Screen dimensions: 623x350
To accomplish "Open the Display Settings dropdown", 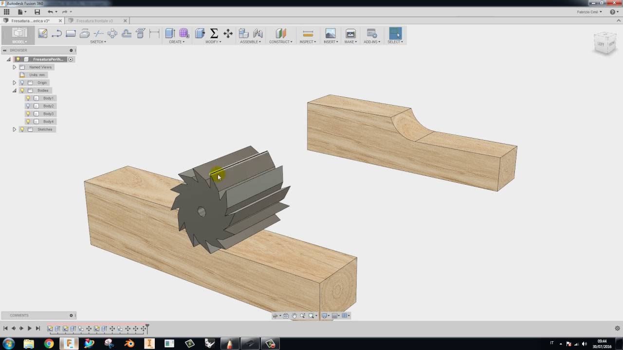I will point(325,316).
